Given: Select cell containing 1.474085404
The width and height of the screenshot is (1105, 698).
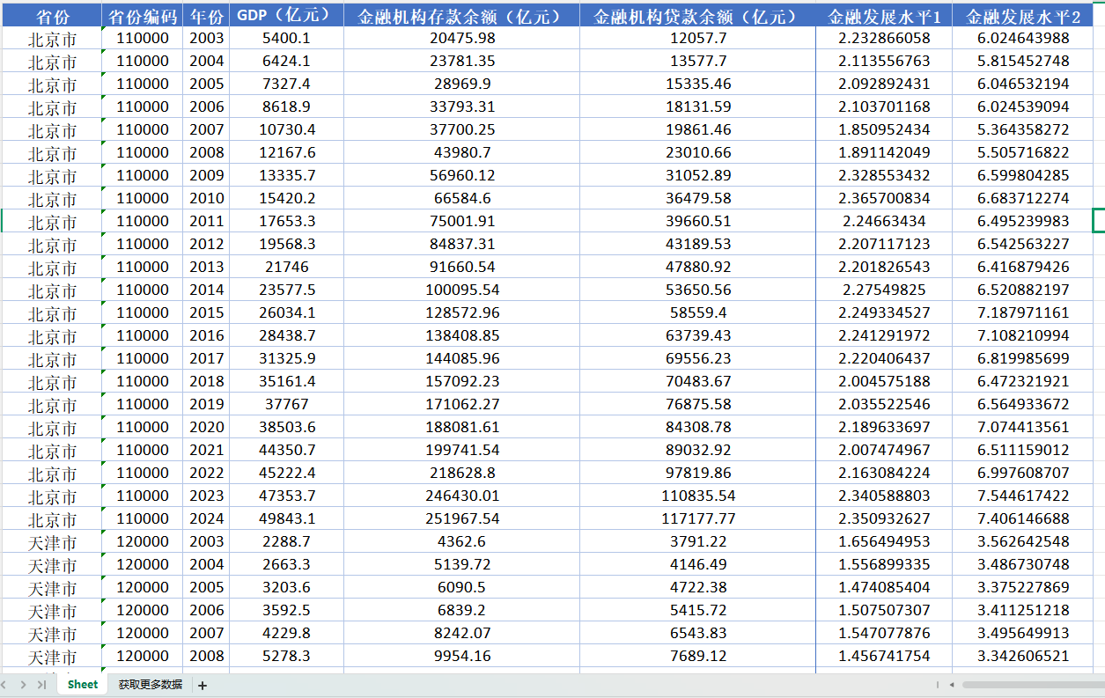Looking at the screenshot, I should pyautogui.click(x=884, y=588).
